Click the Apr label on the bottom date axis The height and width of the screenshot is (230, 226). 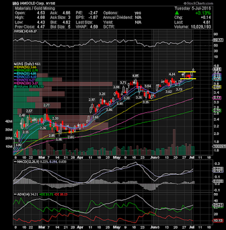[80, 227]
